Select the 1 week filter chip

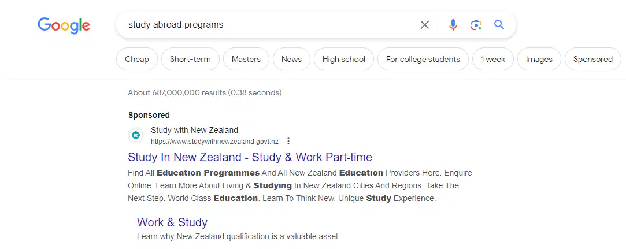[492, 59]
